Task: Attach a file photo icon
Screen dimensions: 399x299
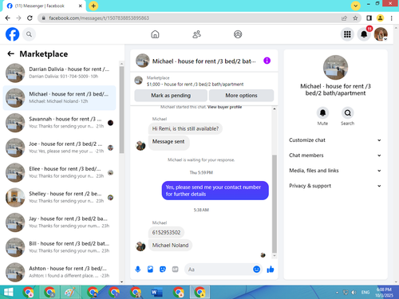Action: coord(150,269)
